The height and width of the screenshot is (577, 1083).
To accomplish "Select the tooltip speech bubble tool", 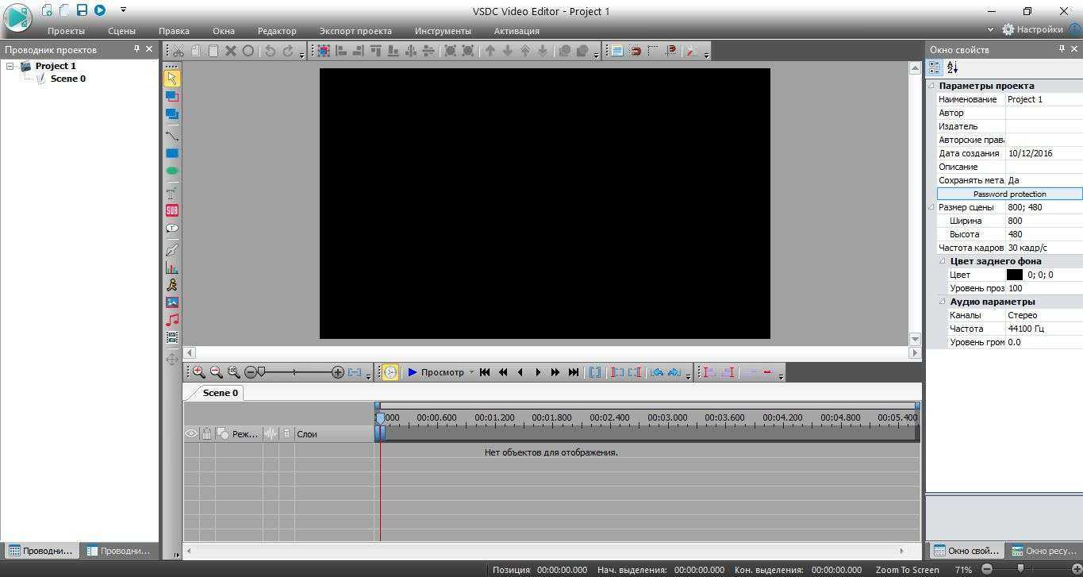I will click(171, 229).
